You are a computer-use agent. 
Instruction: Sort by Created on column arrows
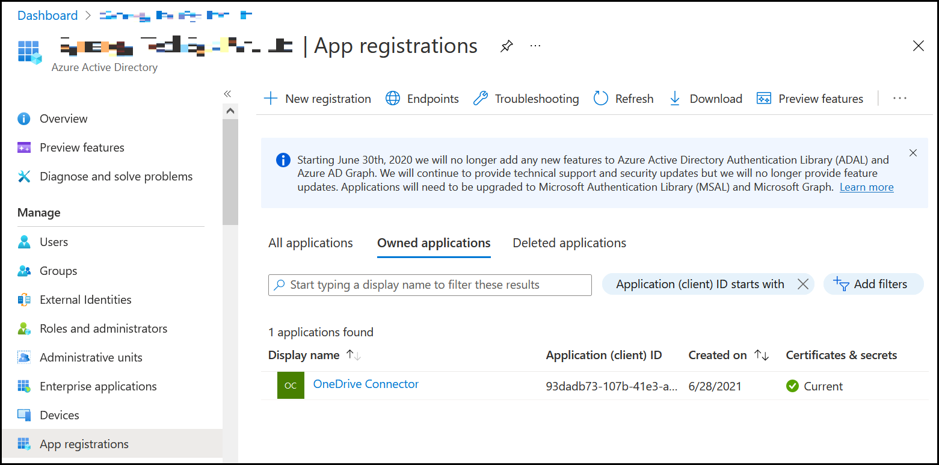(762, 356)
